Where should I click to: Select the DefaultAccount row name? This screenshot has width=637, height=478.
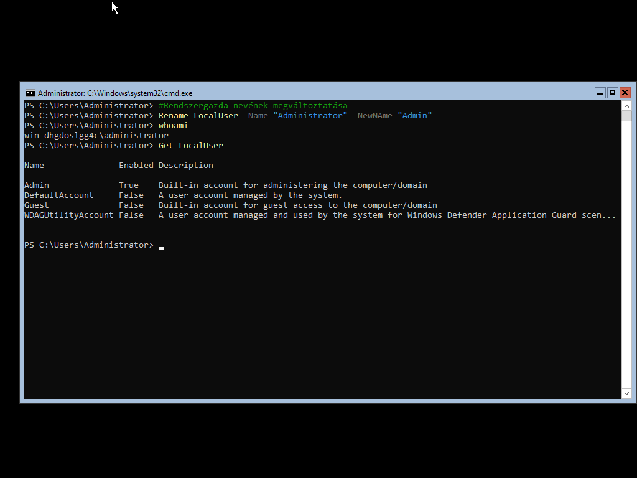[58, 195]
